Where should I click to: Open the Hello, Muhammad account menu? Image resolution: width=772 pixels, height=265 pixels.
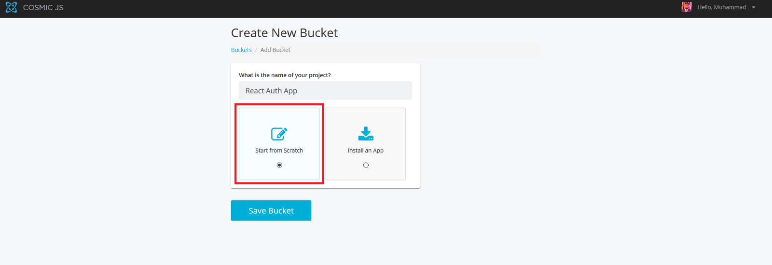721,7
